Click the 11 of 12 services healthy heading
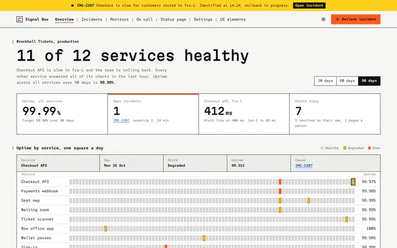This screenshot has width=397, height=248. pyautogui.click(x=133, y=56)
